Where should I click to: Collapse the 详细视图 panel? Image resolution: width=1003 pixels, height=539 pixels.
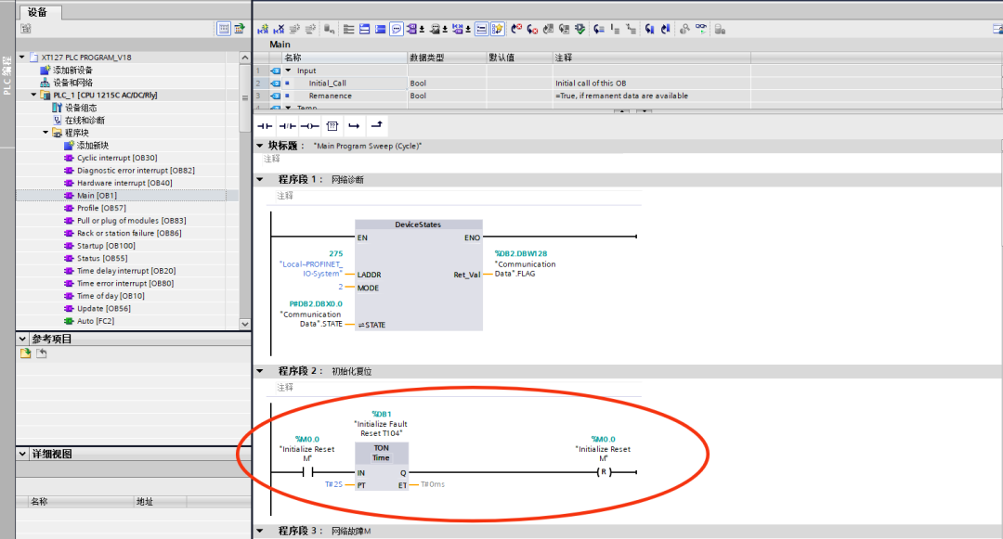click(x=22, y=454)
